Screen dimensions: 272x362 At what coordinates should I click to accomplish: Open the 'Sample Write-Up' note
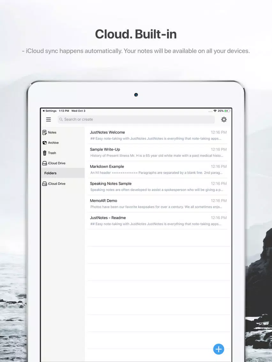click(x=157, y=152)
